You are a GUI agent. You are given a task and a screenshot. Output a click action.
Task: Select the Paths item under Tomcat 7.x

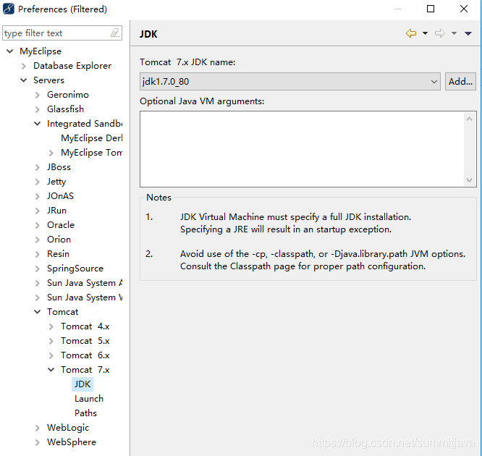pyautogui.click(x=85, y=413)
